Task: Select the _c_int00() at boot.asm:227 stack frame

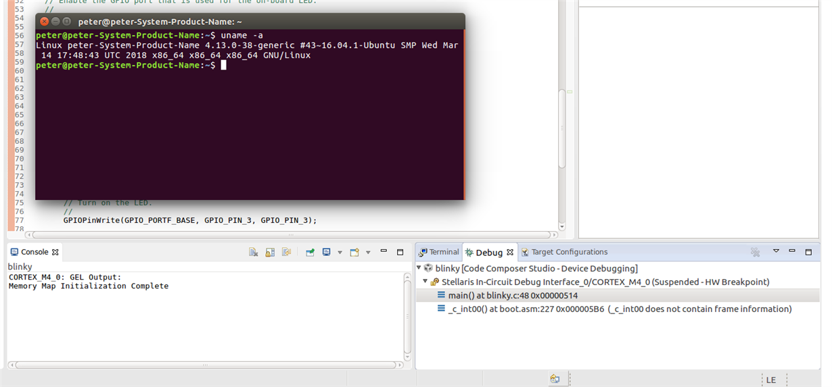Action: point(618,309)
